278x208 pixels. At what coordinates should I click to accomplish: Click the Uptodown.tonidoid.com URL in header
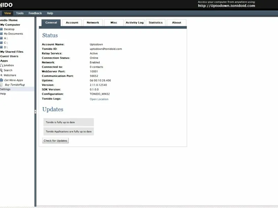click(x=227, y=6)
